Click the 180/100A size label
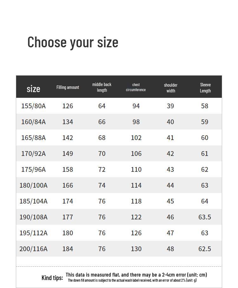Image resolution: width=238 pixels, height=288 pixels. [33, 185]
